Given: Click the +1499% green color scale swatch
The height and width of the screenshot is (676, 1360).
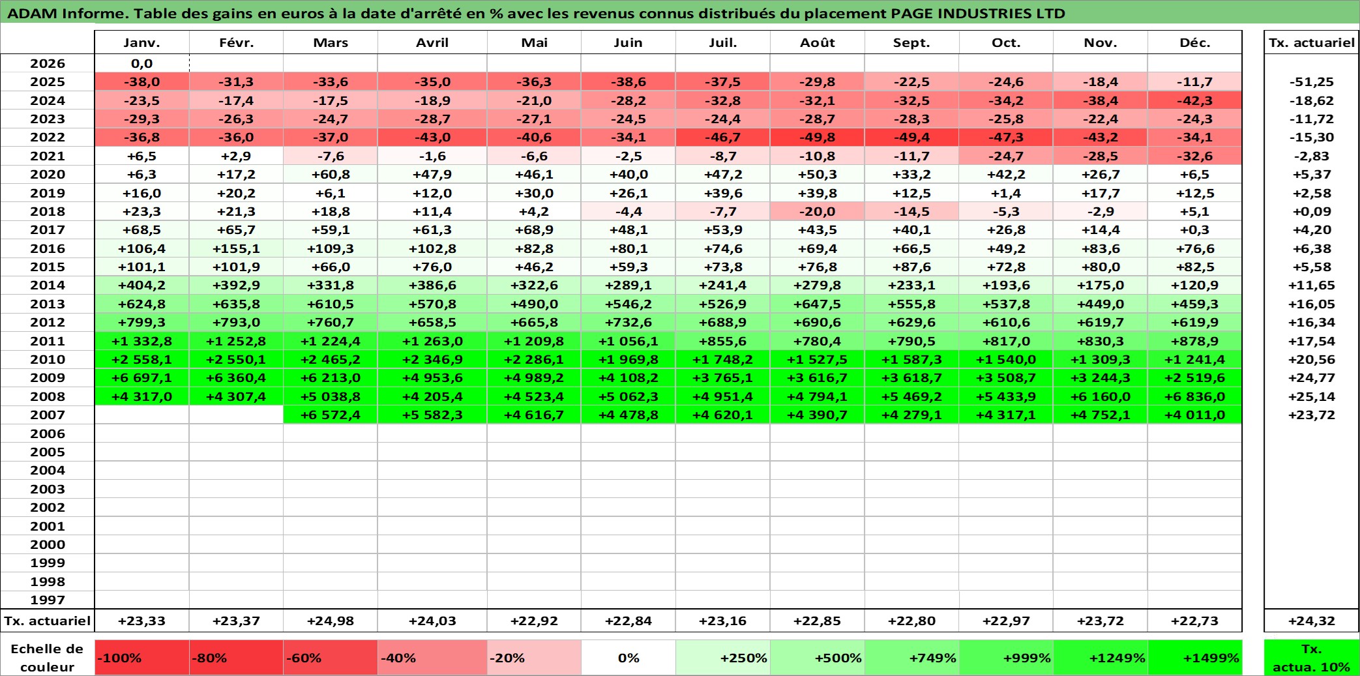Looking at the screenshot, I should [x=1195, y=658].
